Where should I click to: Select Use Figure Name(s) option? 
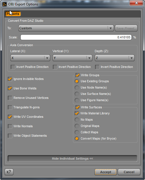77,100
